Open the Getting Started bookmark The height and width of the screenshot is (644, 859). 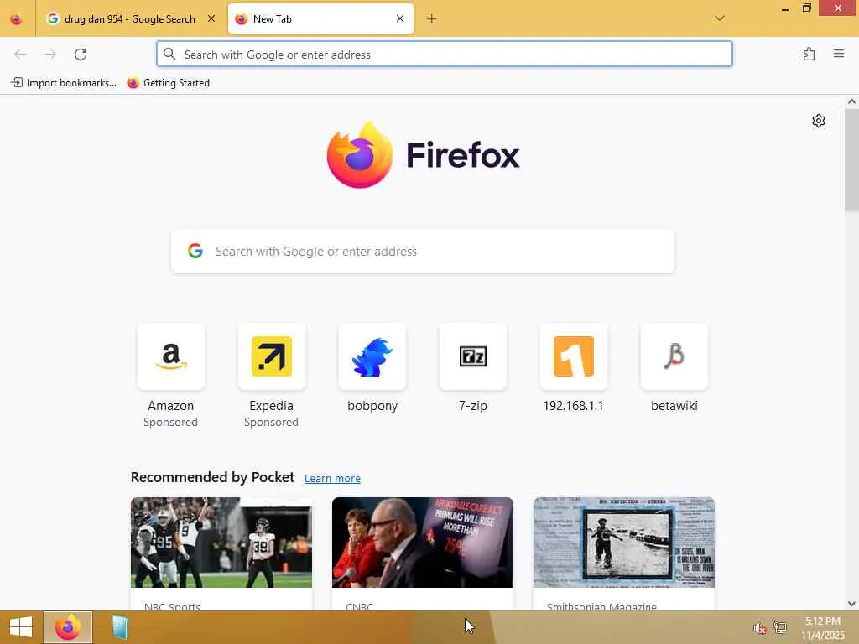tap(168, 83)
